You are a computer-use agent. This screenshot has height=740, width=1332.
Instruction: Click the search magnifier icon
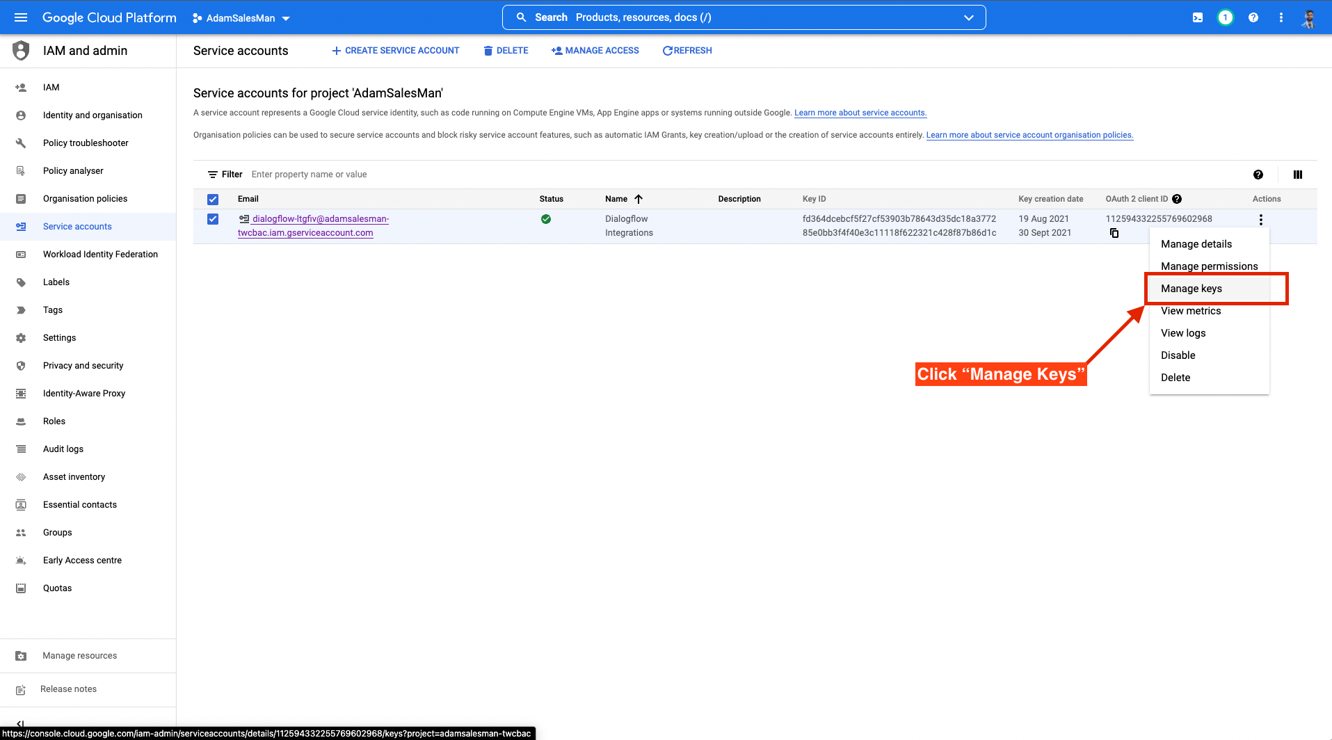click(x=521, y=17)
